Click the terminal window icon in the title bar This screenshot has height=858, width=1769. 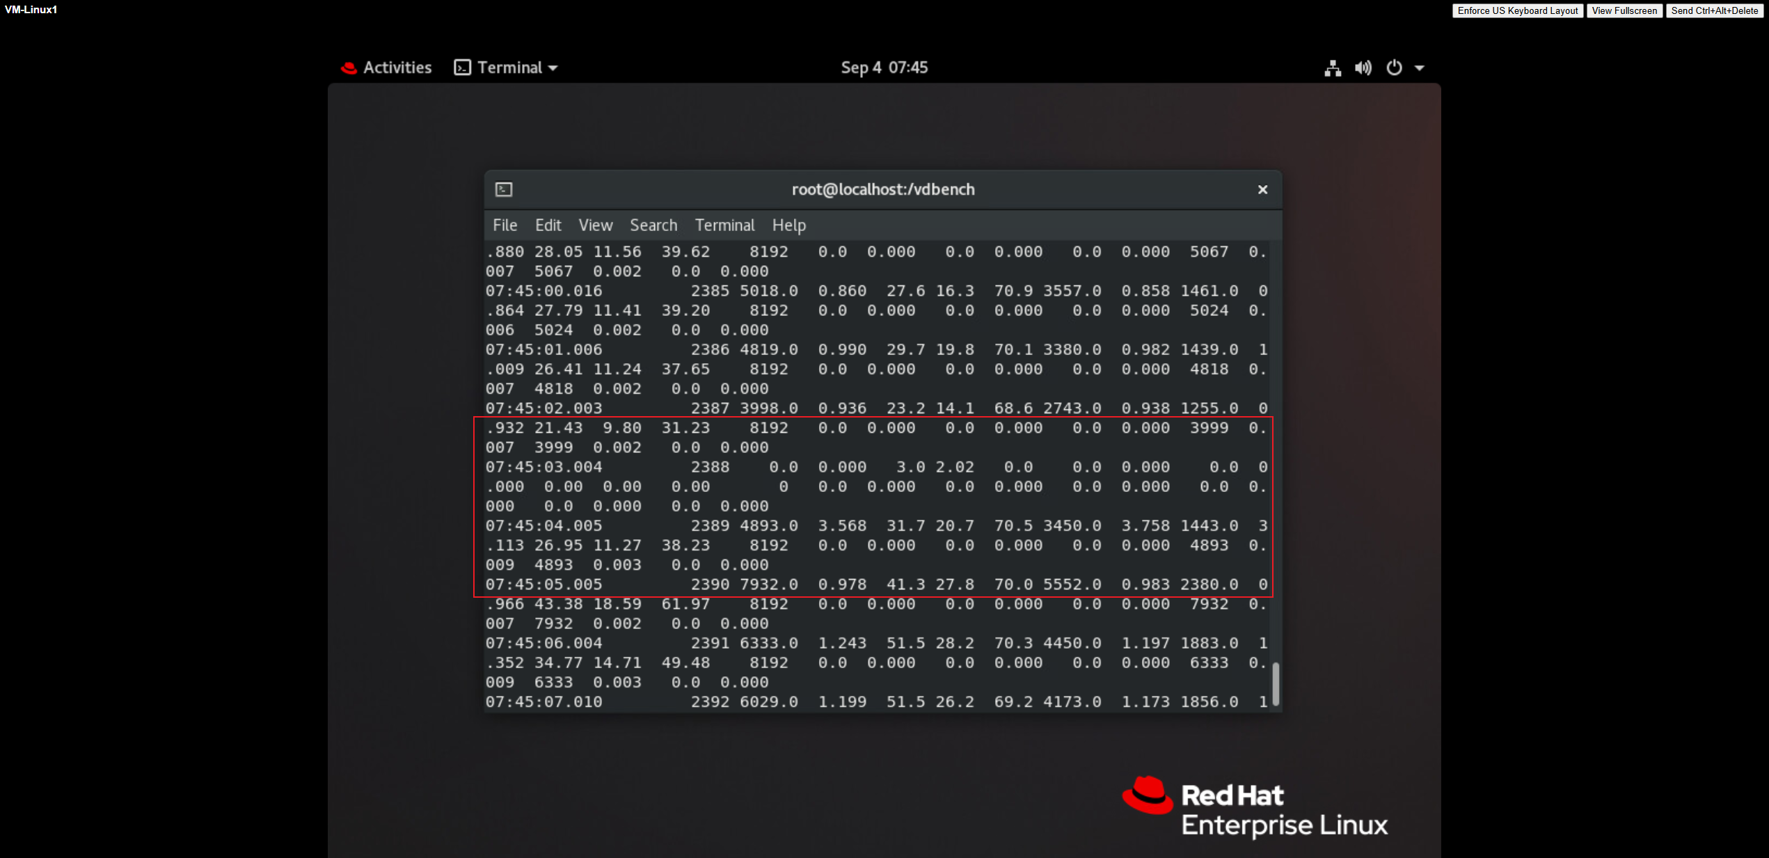coord(504,189)
